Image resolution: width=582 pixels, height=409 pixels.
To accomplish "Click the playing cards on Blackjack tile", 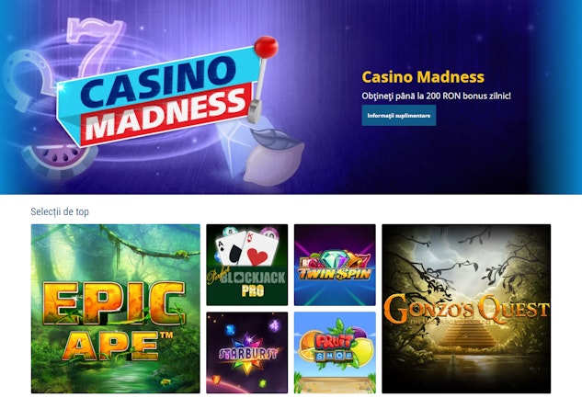I will [246, 248].
